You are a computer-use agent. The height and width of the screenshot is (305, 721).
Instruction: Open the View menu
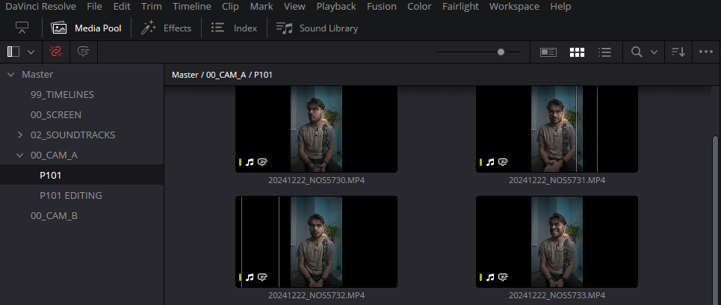coord(294,7)
